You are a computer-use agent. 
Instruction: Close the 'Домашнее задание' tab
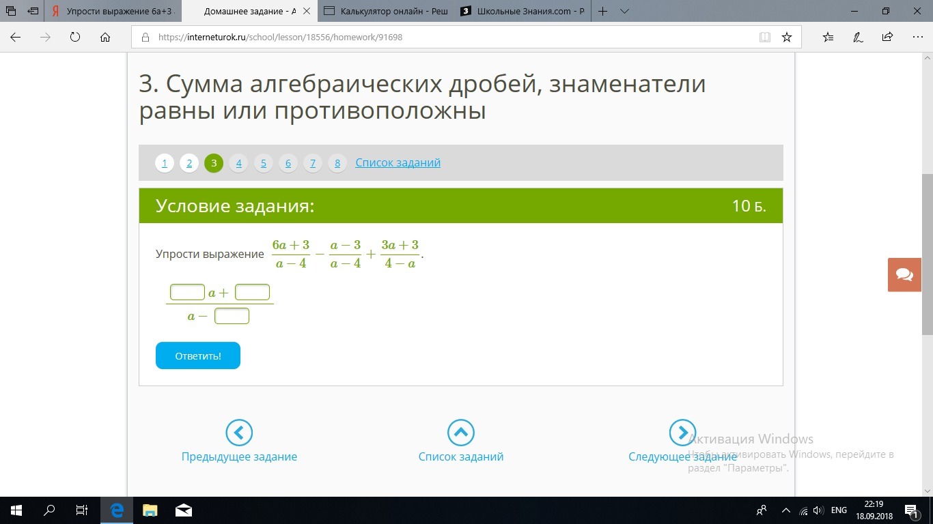point(307,11)
